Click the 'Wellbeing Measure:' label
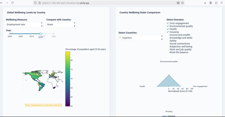 click(17, 19)
